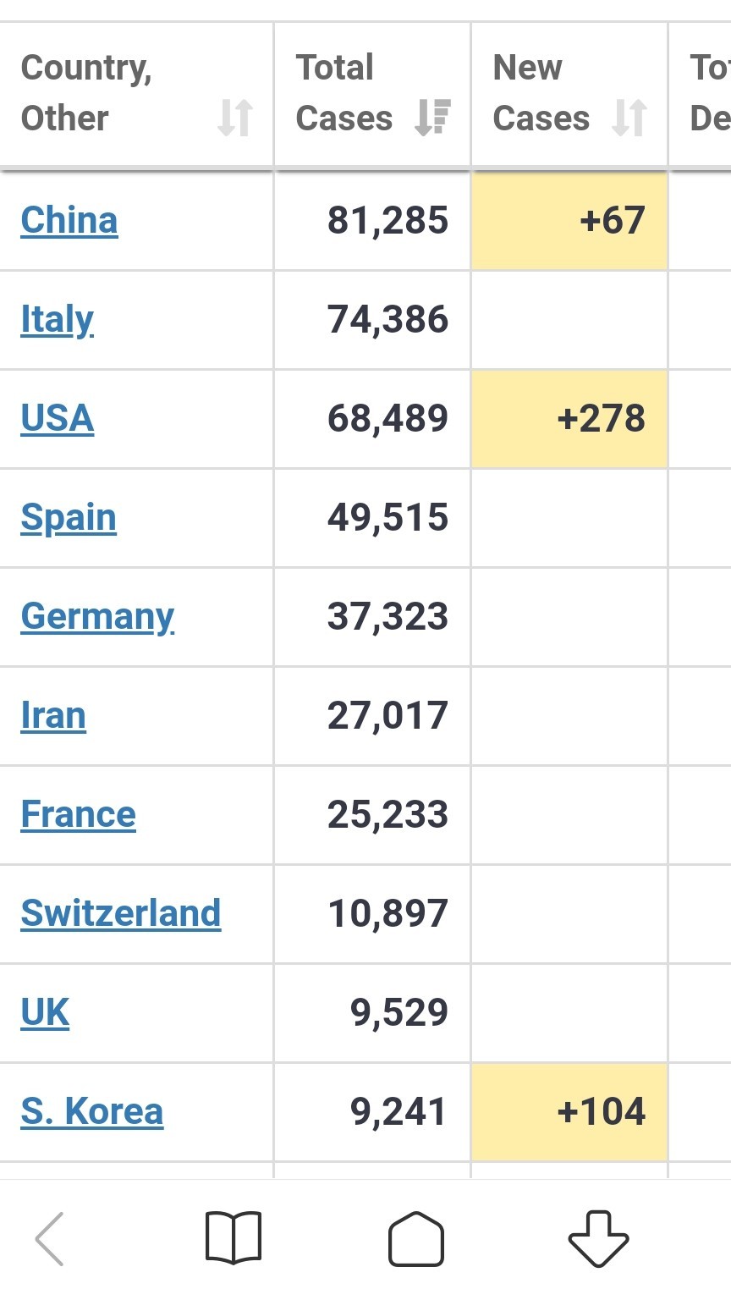Viewport: 731px width, 1300px height.
Task: Open the China country link
Action: point(69,220)
